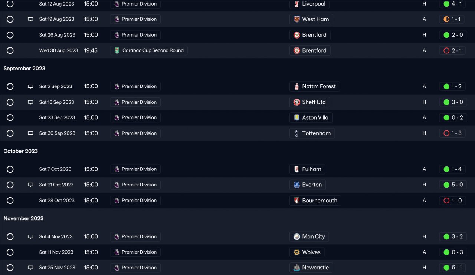Image resolution: width=475 pixels, height=275 pixels.
Task: Click TV broadcast icon for Everton fixture
Action: pos(30,185)
